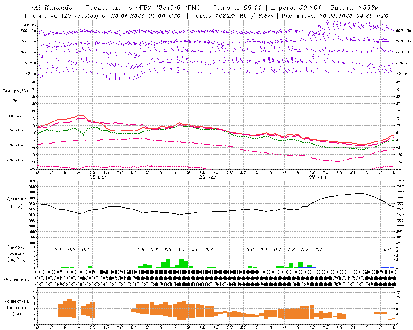Image resolution: width=413 pixels, height=330 pixels.
Task: Click the dashed green Td legend line sample
Action: pos(15,119)
